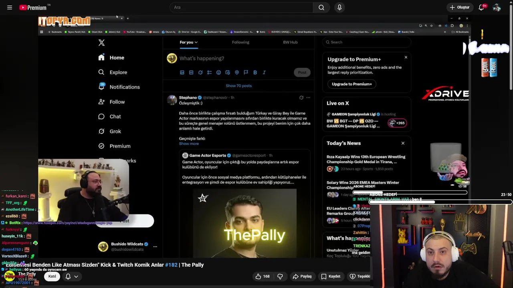Image resolution: width=513 pixels, height=288 pixels.
Task: Click the Post button in composer
Action: 302,72
